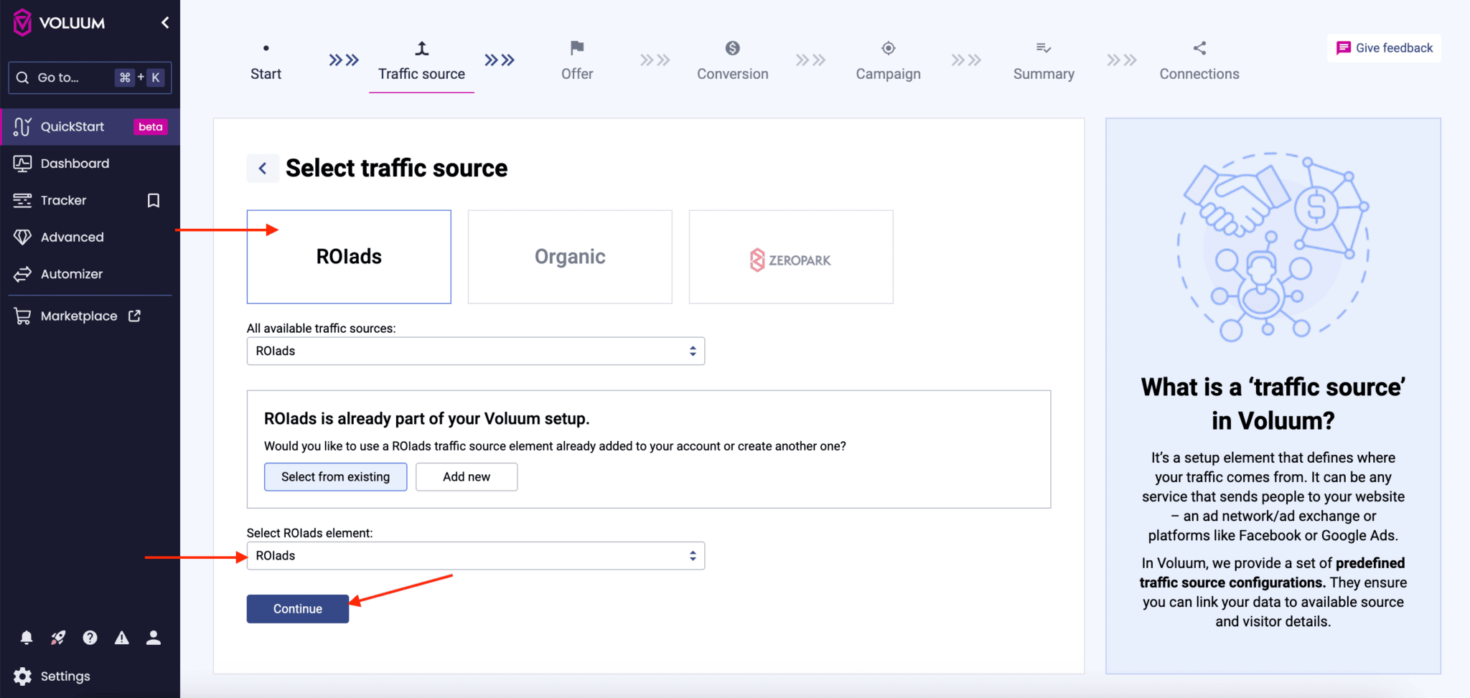
Task: Open the notifications bell
Action: click(x=26, y=637)
